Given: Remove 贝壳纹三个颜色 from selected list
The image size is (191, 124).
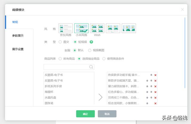Looking at the screenshot, I should click(x=155, y=98).
